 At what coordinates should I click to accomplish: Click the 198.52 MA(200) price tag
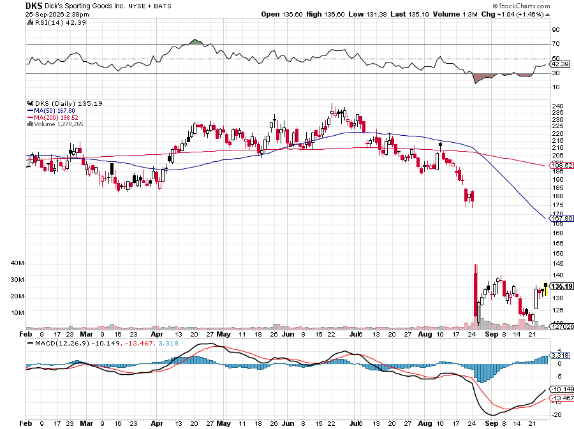561,165
